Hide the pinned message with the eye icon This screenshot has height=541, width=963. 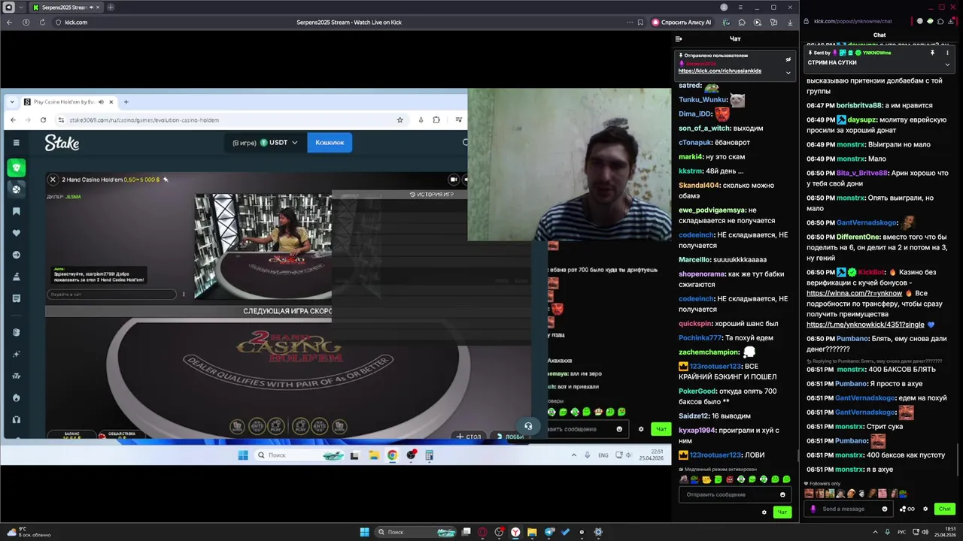point(788,59)
